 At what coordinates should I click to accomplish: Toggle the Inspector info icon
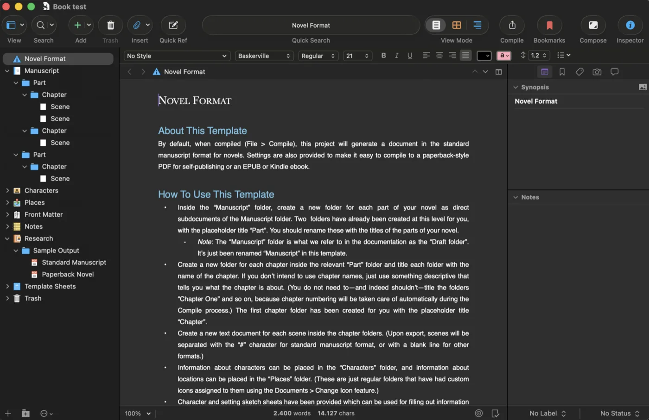[630, 25]
